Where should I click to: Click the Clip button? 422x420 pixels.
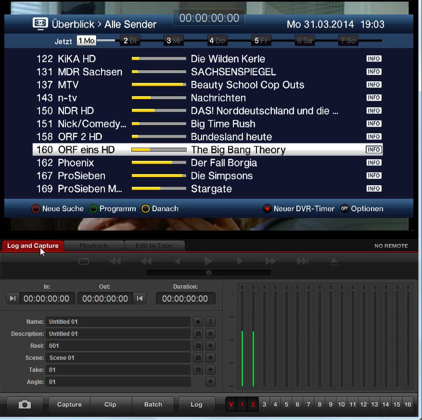[x=110, y=405]
